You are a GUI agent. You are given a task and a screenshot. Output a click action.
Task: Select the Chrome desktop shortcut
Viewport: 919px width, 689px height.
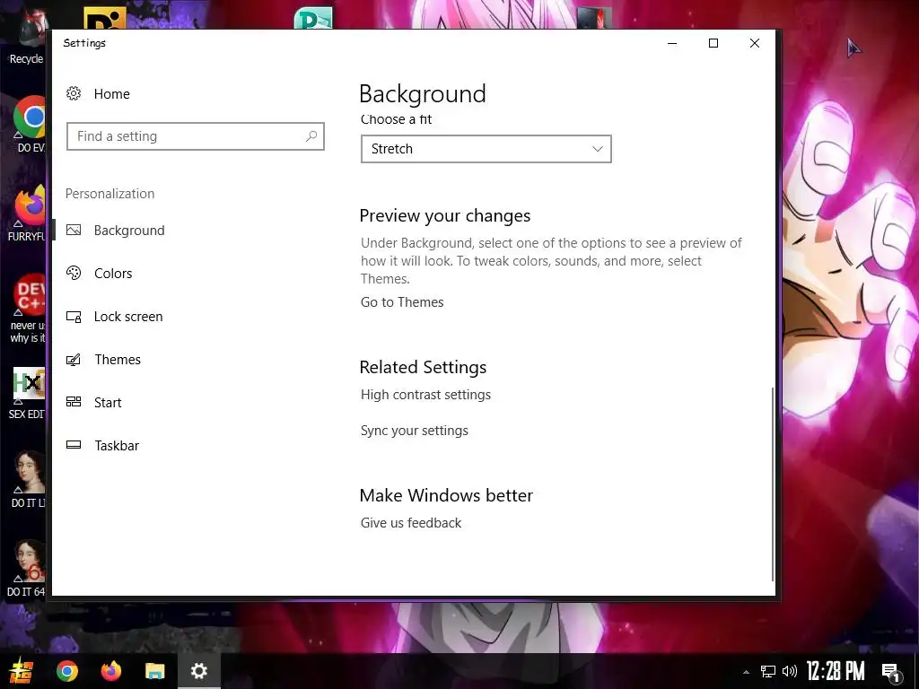(x=30, y=125)
